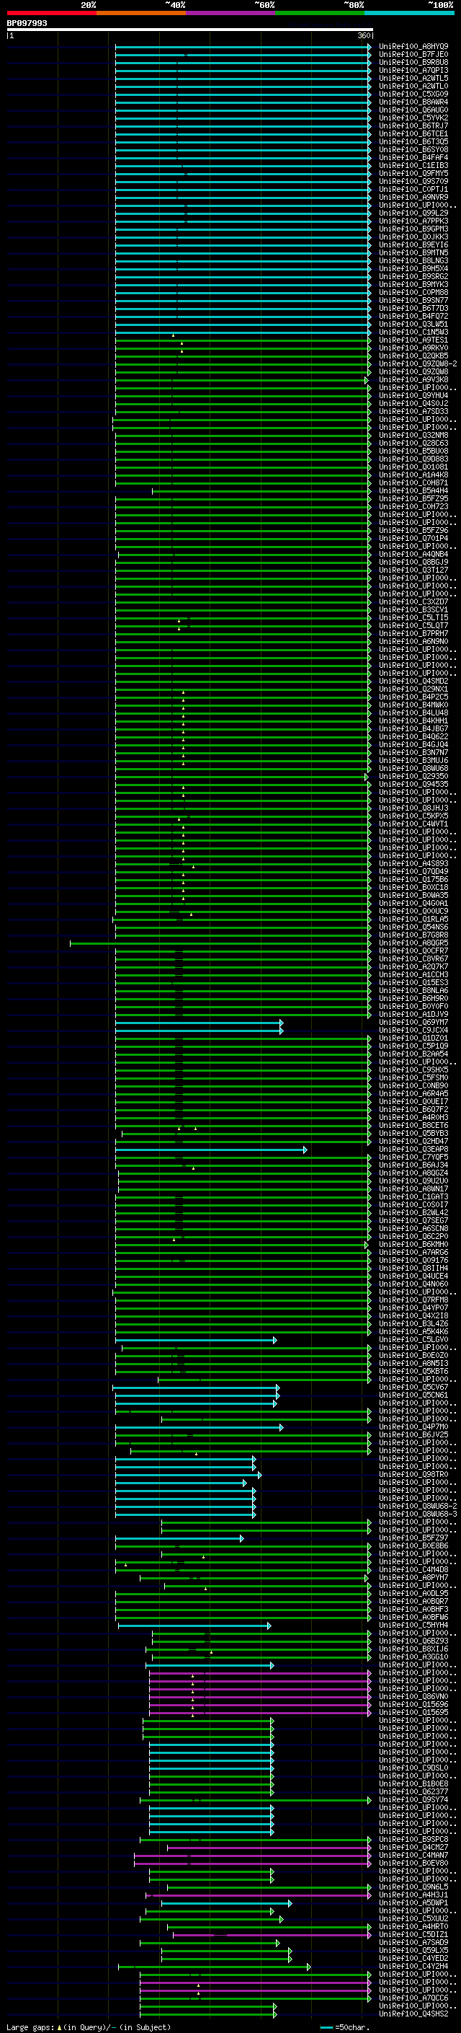Image resolution: width=461 pixels, height=2033 pixels.
Task: Open hit UniRef100_A6R4A5
Action: 413,1093
